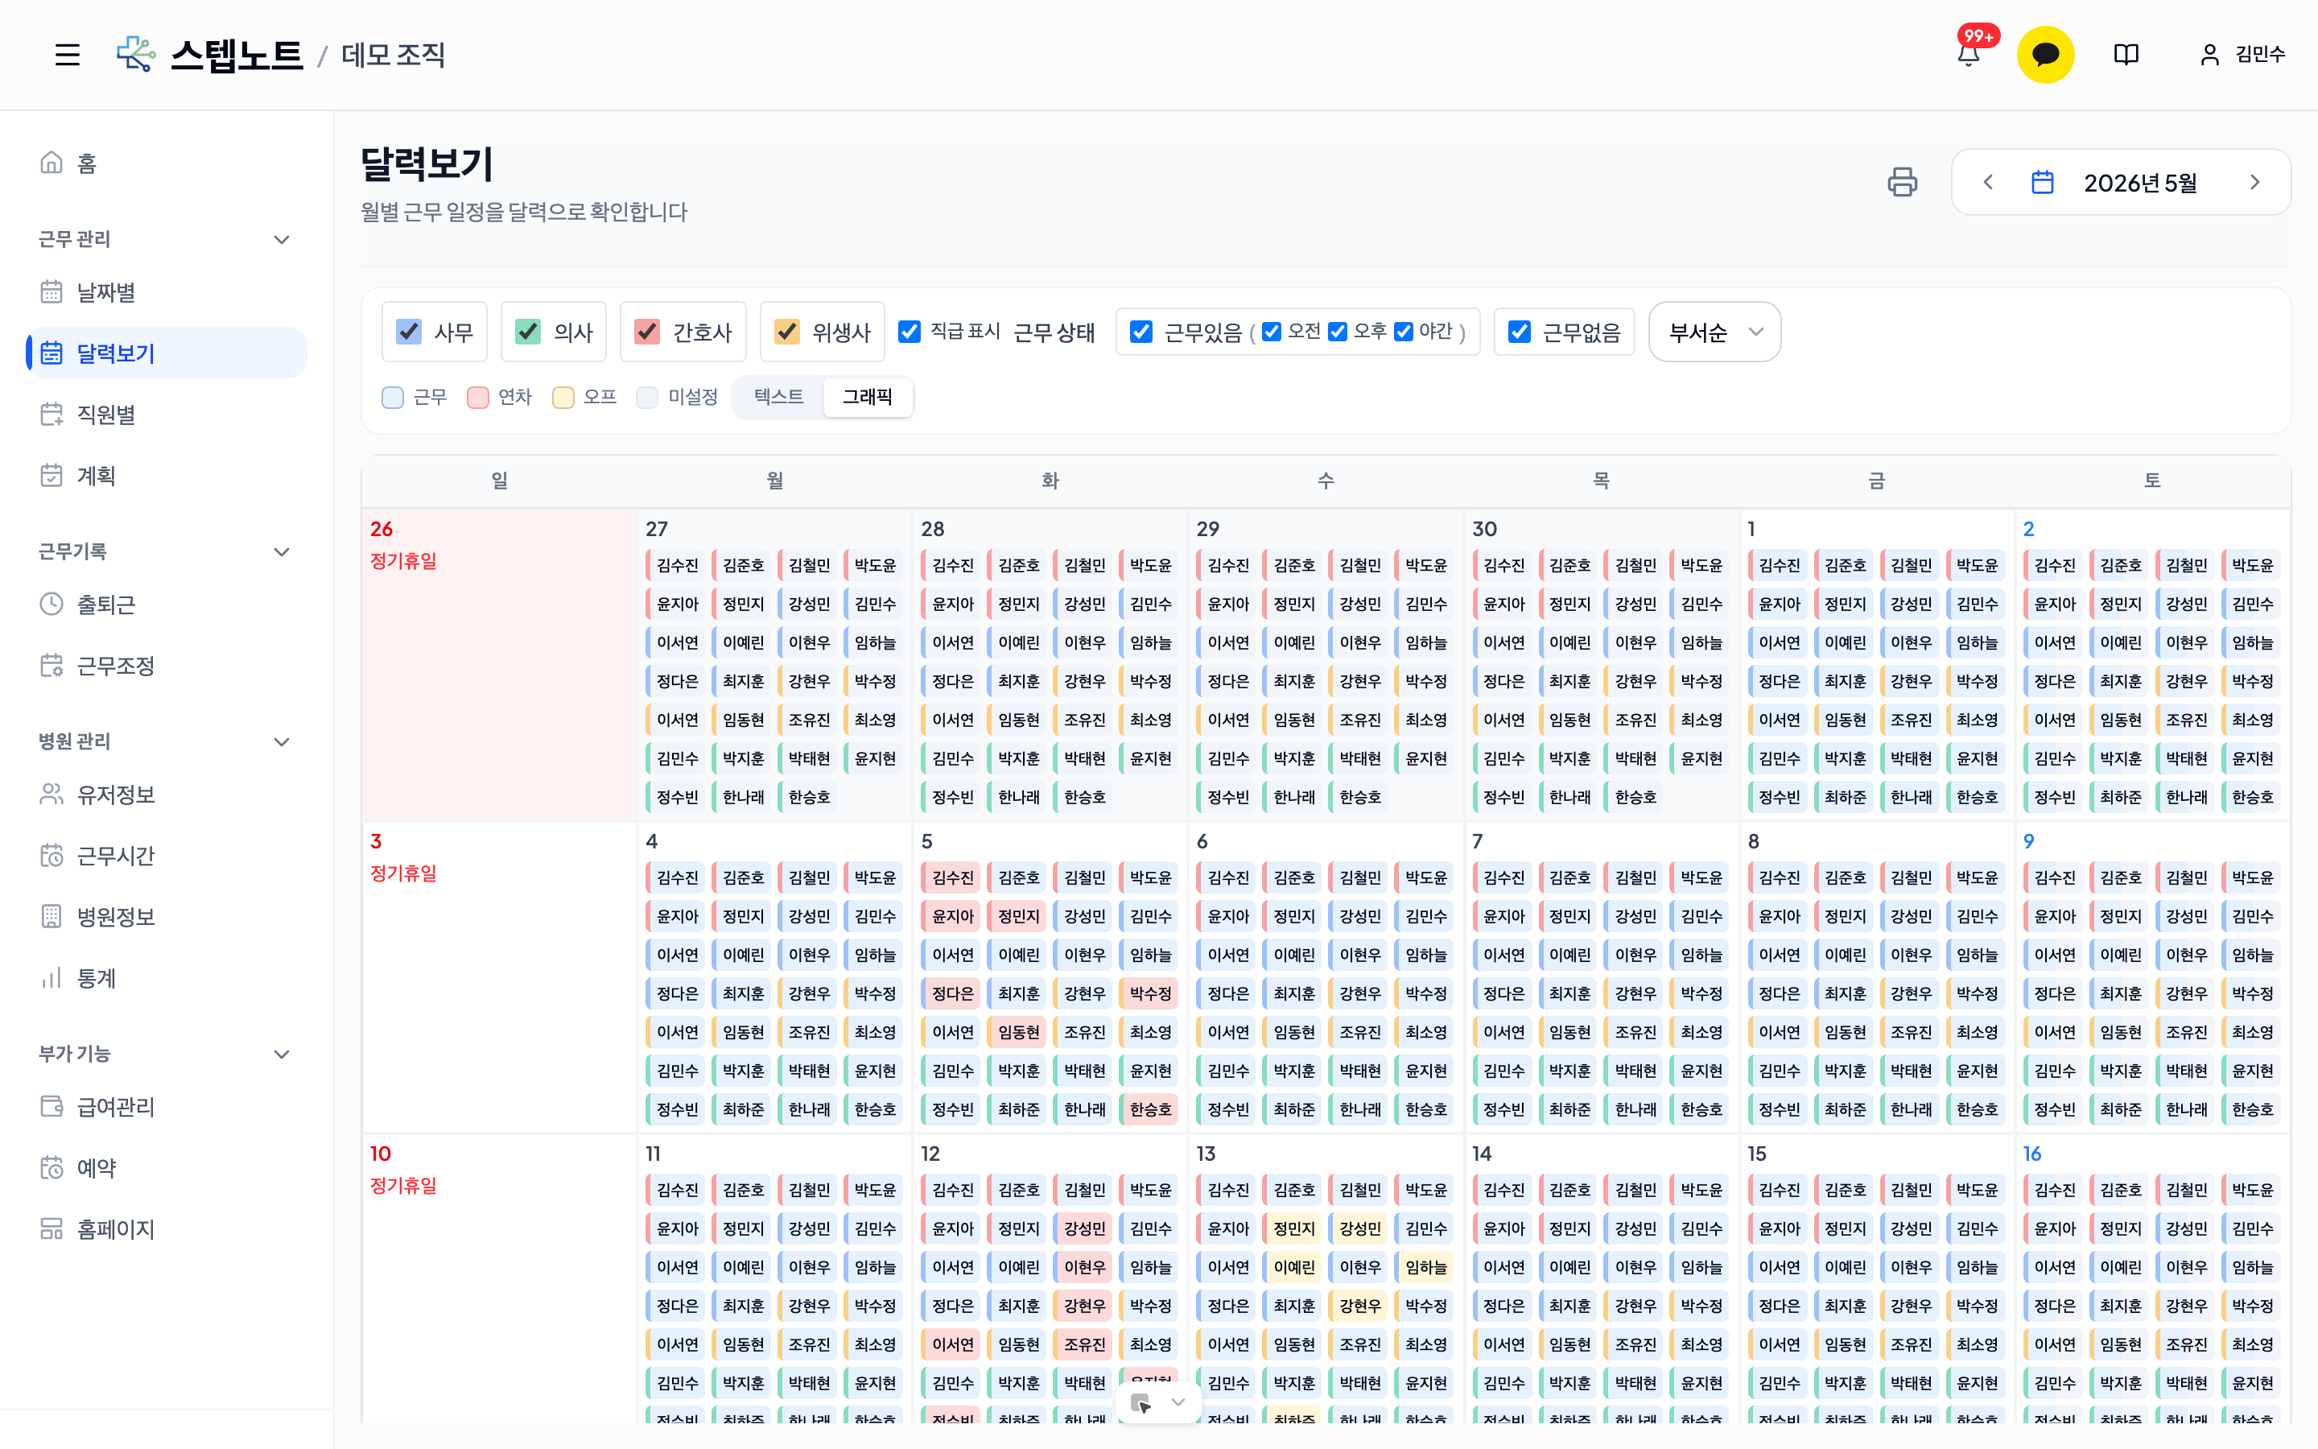The width and height of the screenshot is (2318, 1449).
Task: Click the 예약 sidebar icon
Action: 52,1167
